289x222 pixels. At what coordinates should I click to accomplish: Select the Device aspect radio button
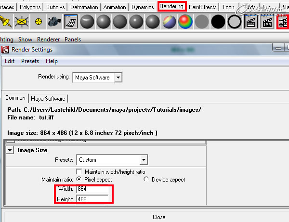(x=146, y=179)
